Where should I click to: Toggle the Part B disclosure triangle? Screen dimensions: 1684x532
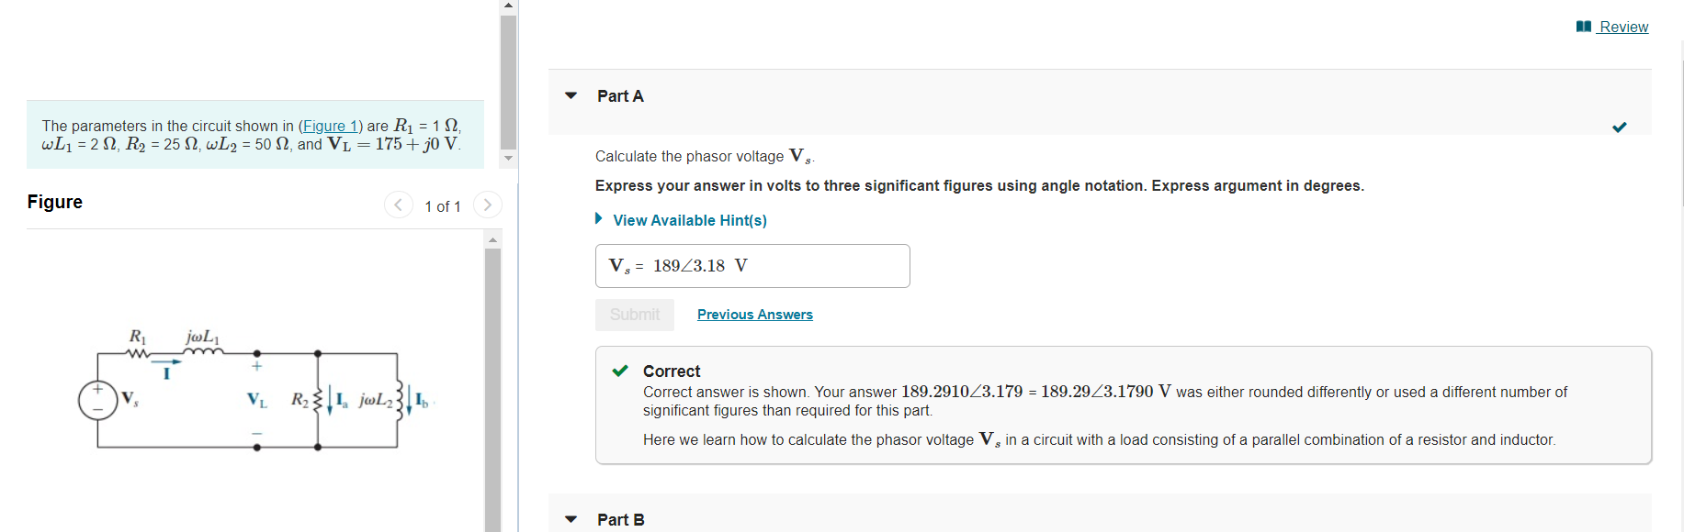click(571, 519)
